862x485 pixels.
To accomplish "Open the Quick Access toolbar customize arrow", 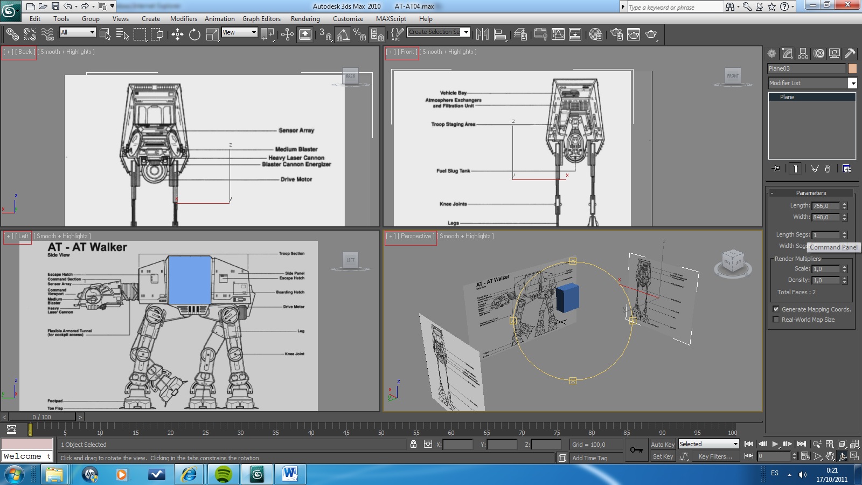I will [112, 6].
